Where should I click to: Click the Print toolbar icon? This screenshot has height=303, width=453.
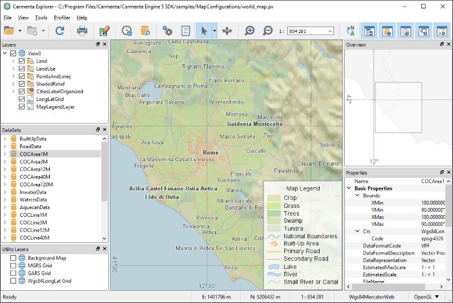(x=82, y=30)
